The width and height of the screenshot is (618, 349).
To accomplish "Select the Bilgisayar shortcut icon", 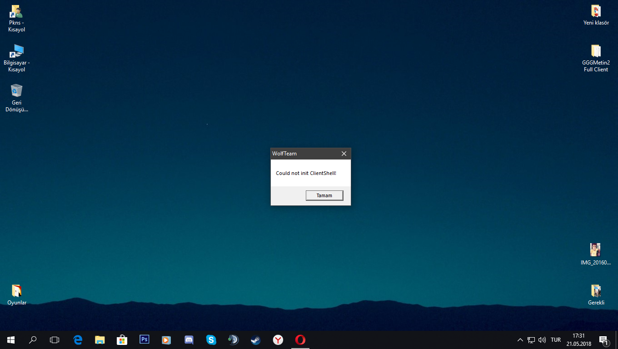I will (x=17, y=58).
